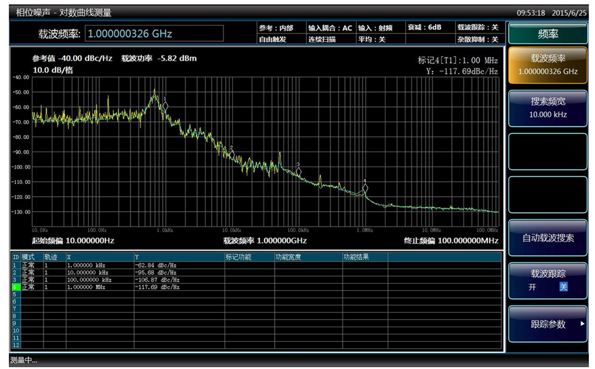Viewport: 595px width, 369px height.
Task: Click the highlighted green ID 4 cell
Action: click(x=16, y=287)
